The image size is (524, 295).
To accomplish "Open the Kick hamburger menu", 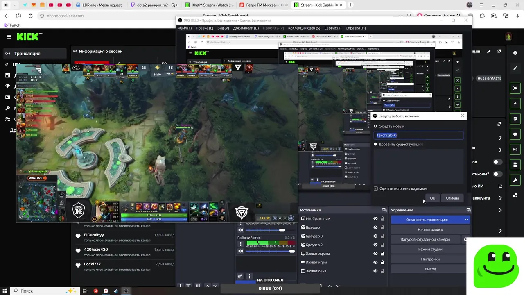I will pyautogui.click(x=9, y=36).
